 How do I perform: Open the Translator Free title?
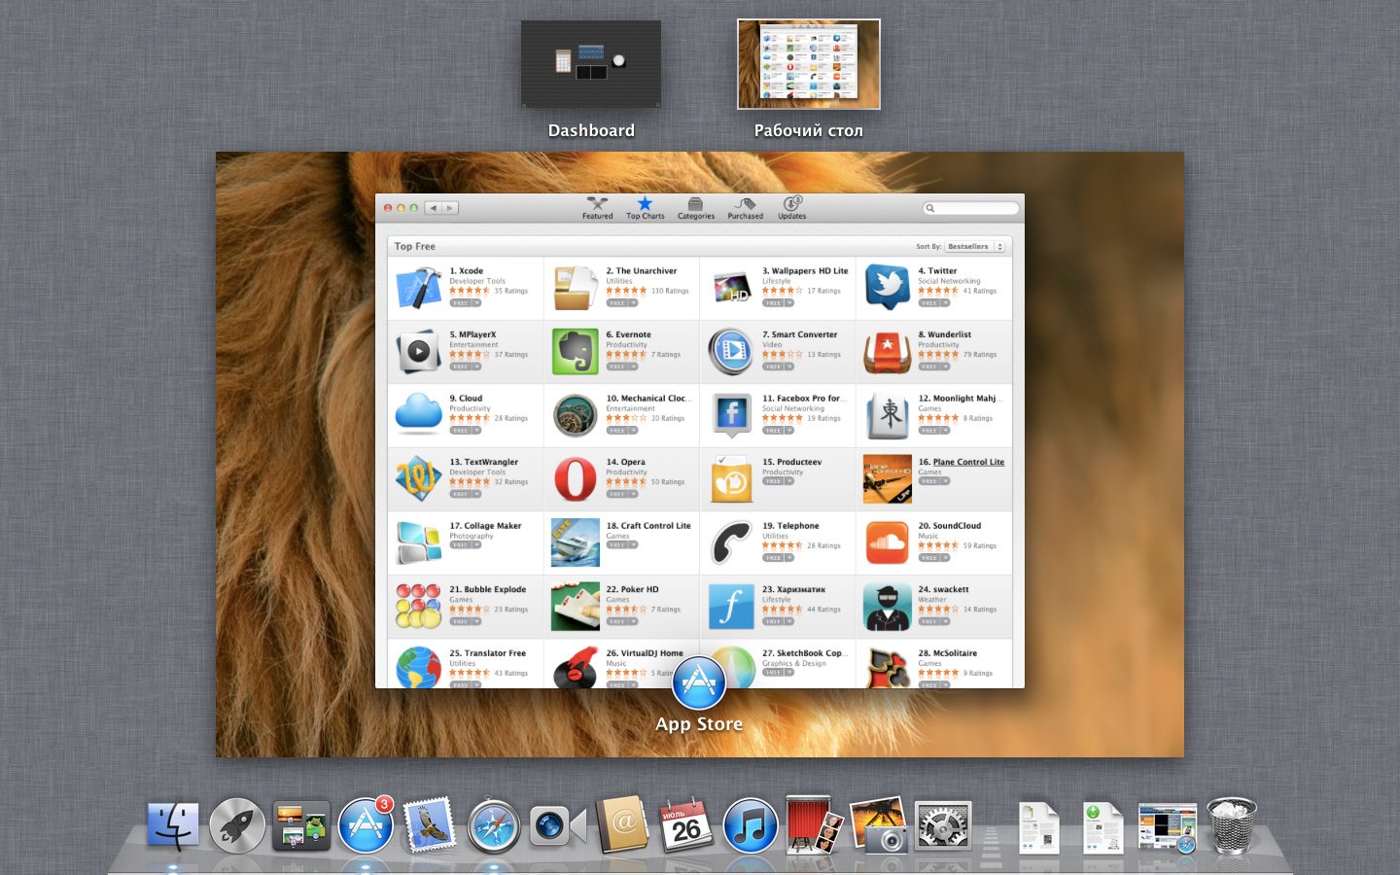coord(488,653)
